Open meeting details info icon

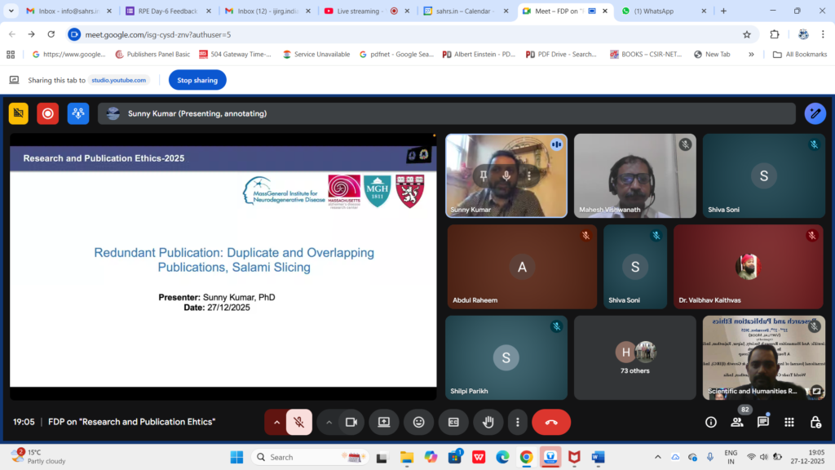711,422
